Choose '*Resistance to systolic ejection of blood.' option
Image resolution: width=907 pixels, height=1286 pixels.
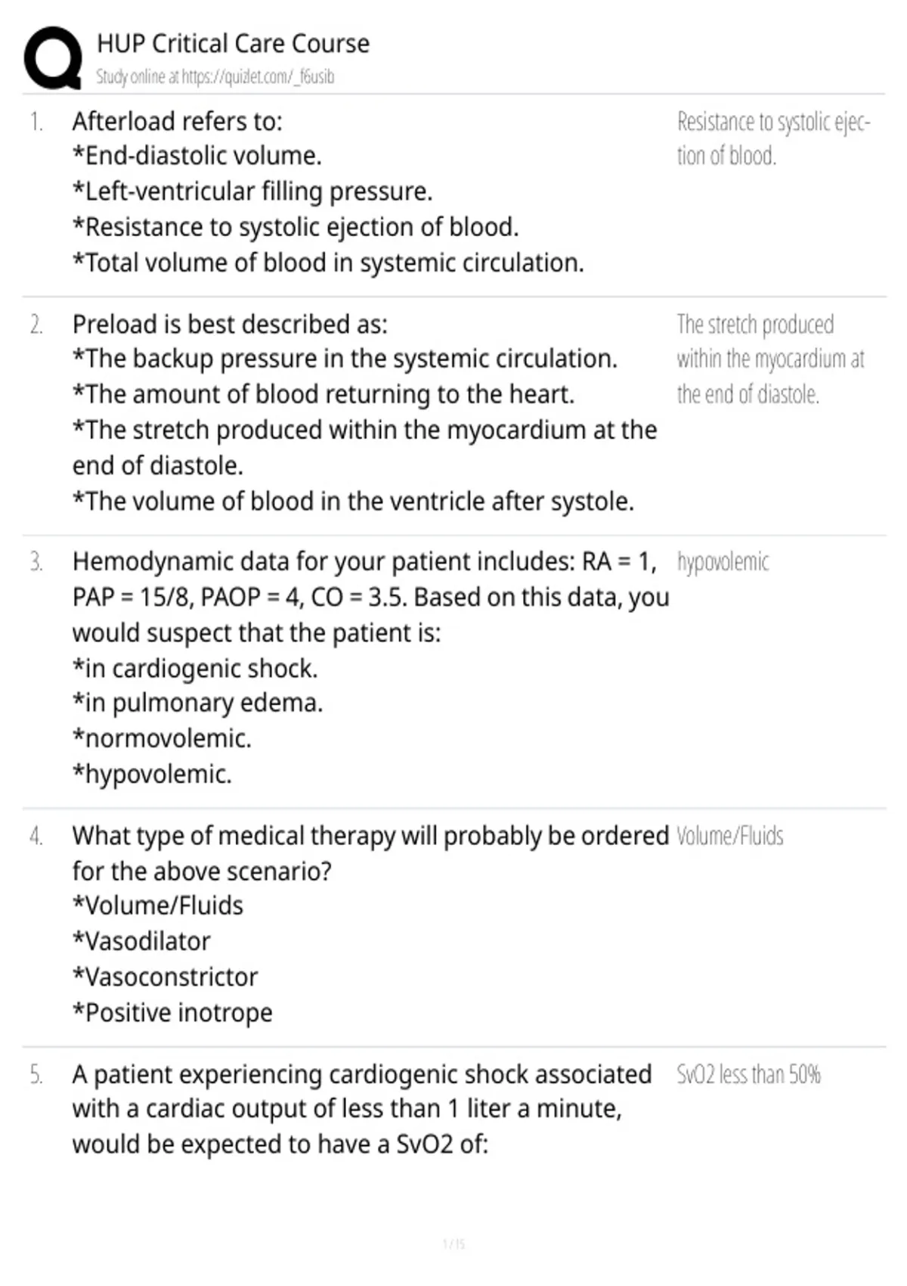[296, 227]
